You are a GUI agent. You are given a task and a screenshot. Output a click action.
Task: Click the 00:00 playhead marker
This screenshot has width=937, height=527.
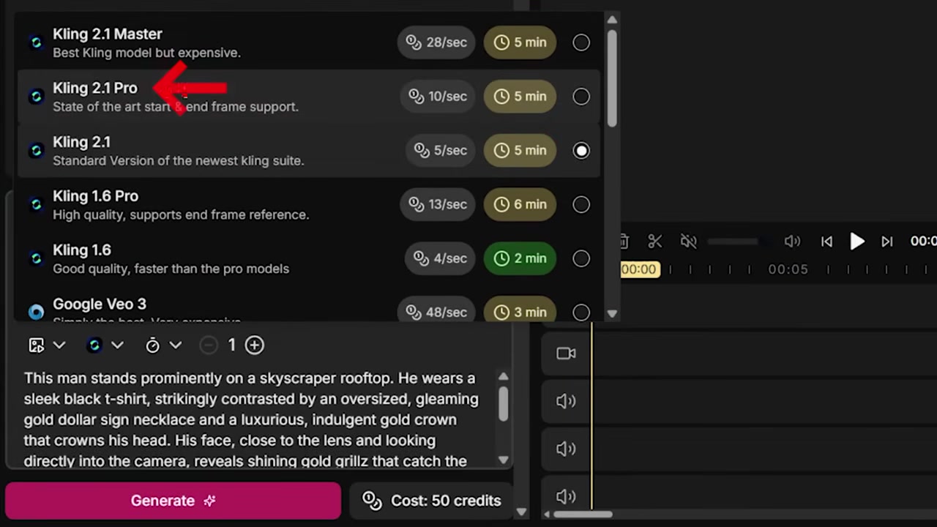(x=639, y=269)
